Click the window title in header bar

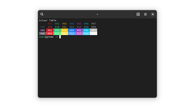[x=97, y=14]
